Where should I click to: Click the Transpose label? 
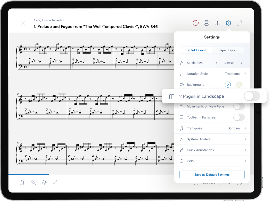[194, 128]
